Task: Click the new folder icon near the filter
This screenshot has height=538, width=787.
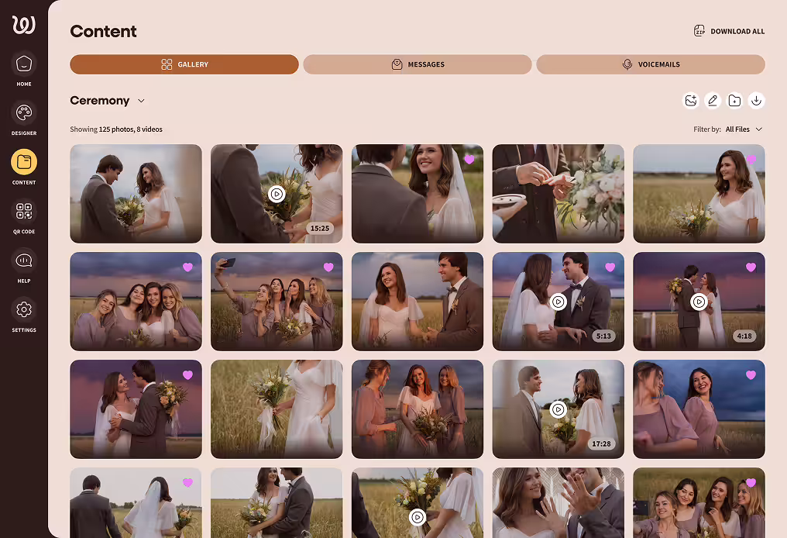Action: coord(735,101)
